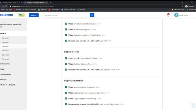Go to Semana 6
The width and height of the screenshot is (196, 110).
pyautogui.click(x=6, y=59)
